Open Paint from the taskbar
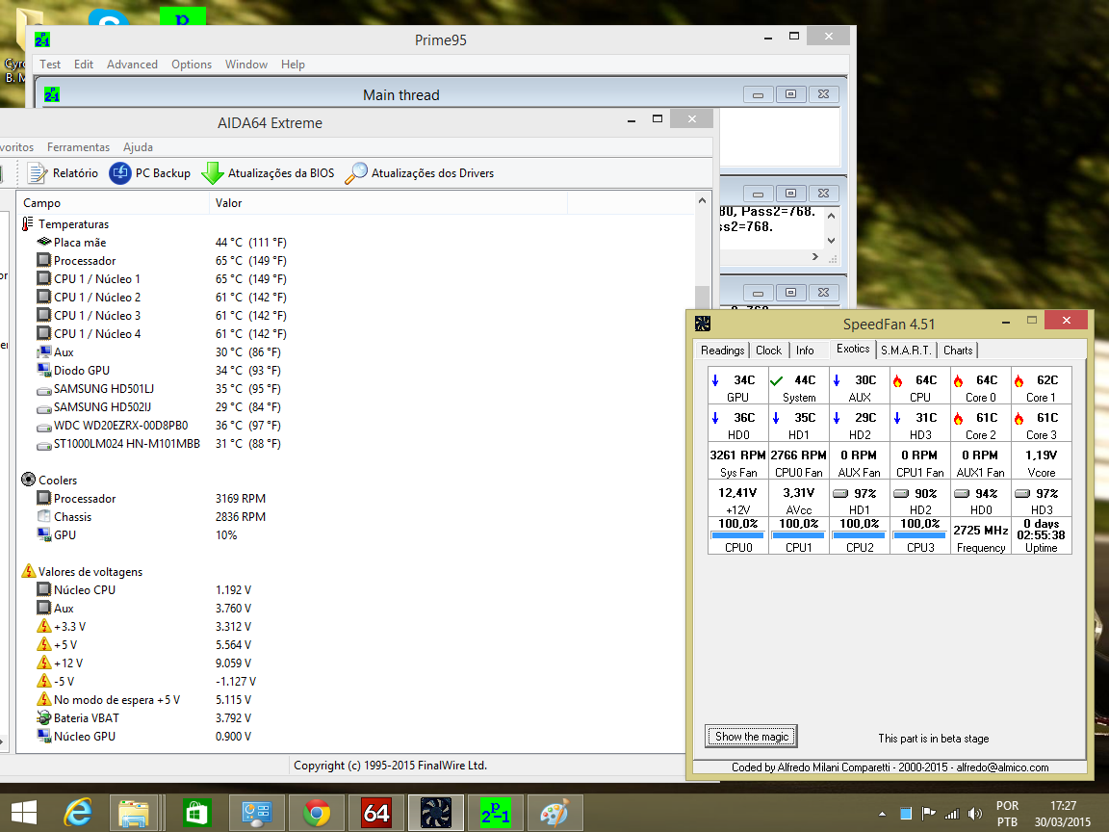The width and height of the screenshot is (1109, 832). pyautogui.click(x=555, y=813)
